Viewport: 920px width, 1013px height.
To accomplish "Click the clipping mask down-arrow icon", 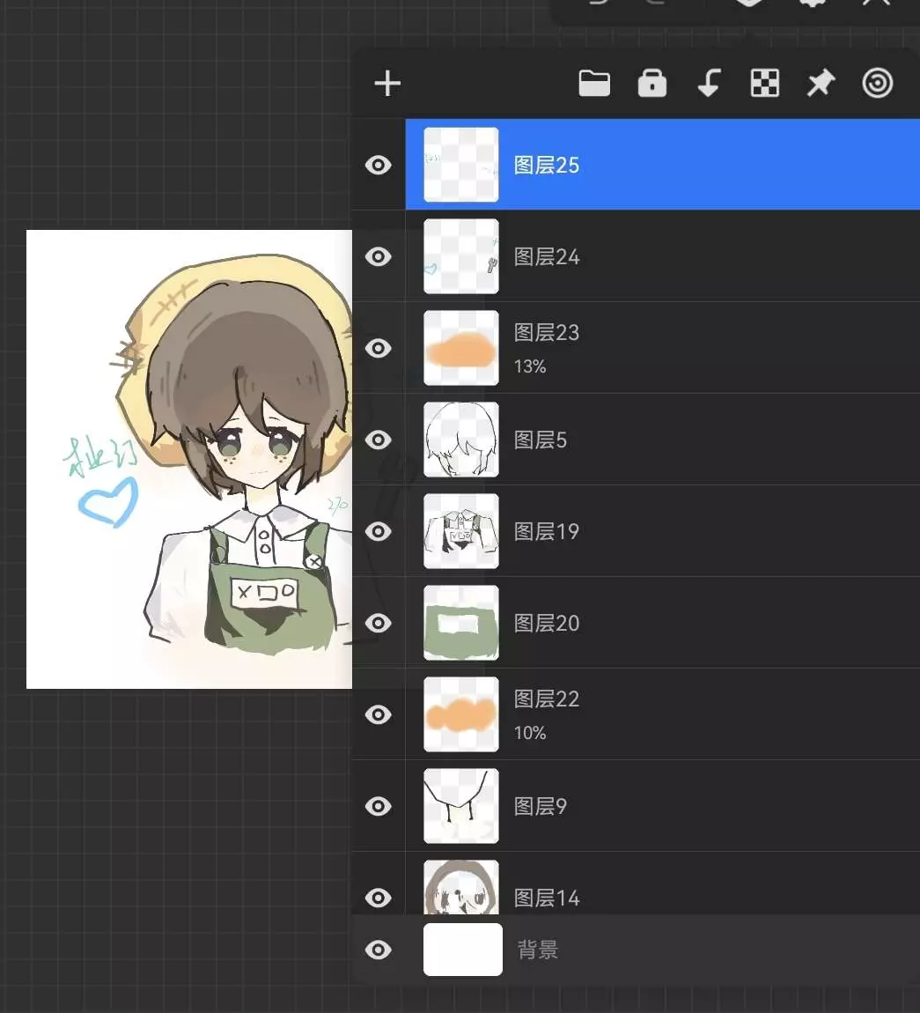I will coord(708,84).
